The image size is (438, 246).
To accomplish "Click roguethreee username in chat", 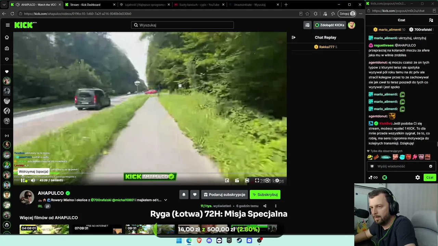I will point(384,45).
